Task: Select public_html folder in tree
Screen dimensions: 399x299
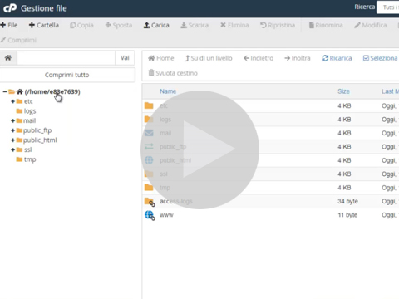Action: 40,140
